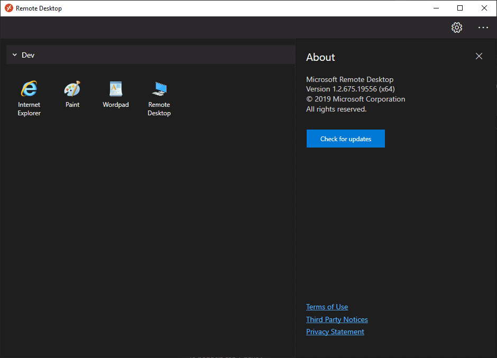This screenshot has height=358, width=497.
Task: Click the About panel heading
Action: click(x=320, y=57)
